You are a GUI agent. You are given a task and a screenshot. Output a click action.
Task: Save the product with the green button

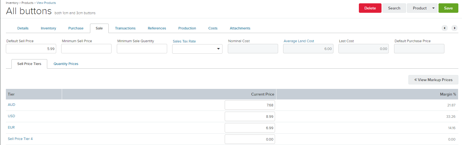448,8
